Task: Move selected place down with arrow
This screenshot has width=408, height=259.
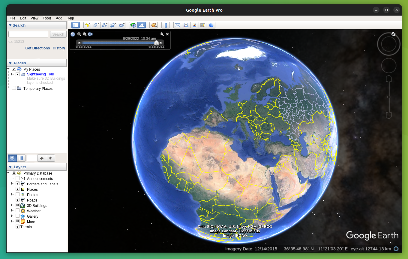Action: click(x=50, y=158)
